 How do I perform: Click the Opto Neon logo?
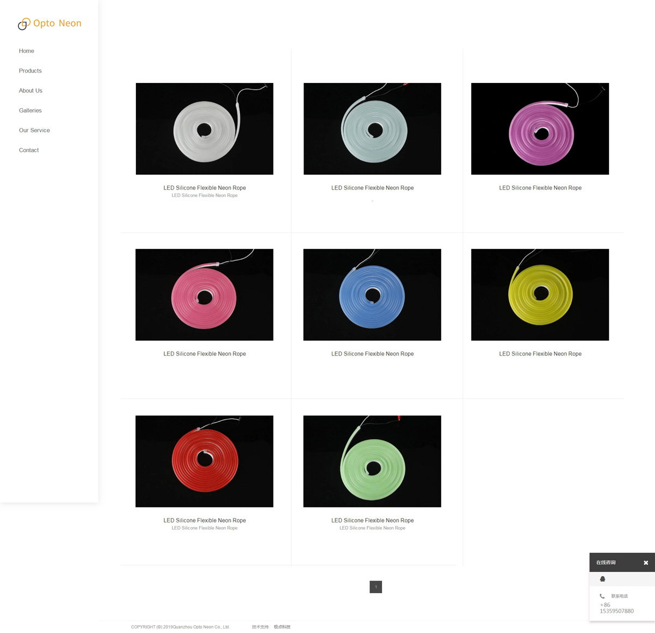click(50, 23)
